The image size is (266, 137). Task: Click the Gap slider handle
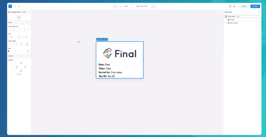pos(9,51)
